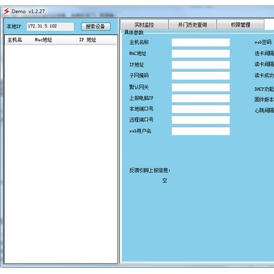274x274 pixels.
Task: Click the 远程端口号 input field
Action: coord(201,120)
